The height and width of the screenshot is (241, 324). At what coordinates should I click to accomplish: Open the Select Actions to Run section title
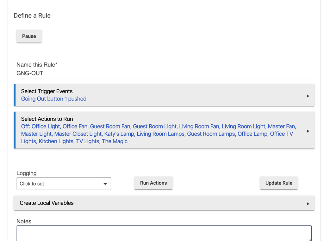pyautogui.click(x=47, y=119)
